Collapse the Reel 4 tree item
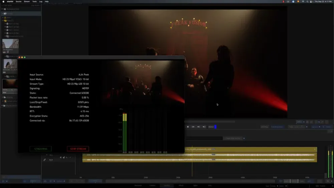The image size is (334, 188). tap(5, 33)
